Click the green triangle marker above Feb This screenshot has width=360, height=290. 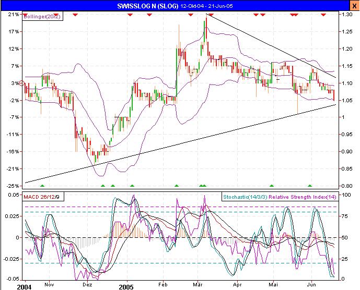[177, 186]
